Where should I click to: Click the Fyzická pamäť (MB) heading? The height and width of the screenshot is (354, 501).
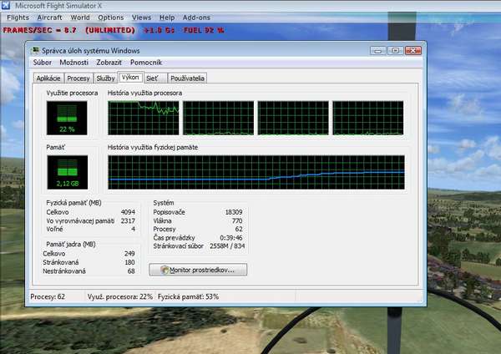tap(73, 203)
